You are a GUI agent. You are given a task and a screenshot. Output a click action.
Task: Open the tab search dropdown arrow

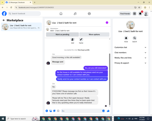pos(2,2)
